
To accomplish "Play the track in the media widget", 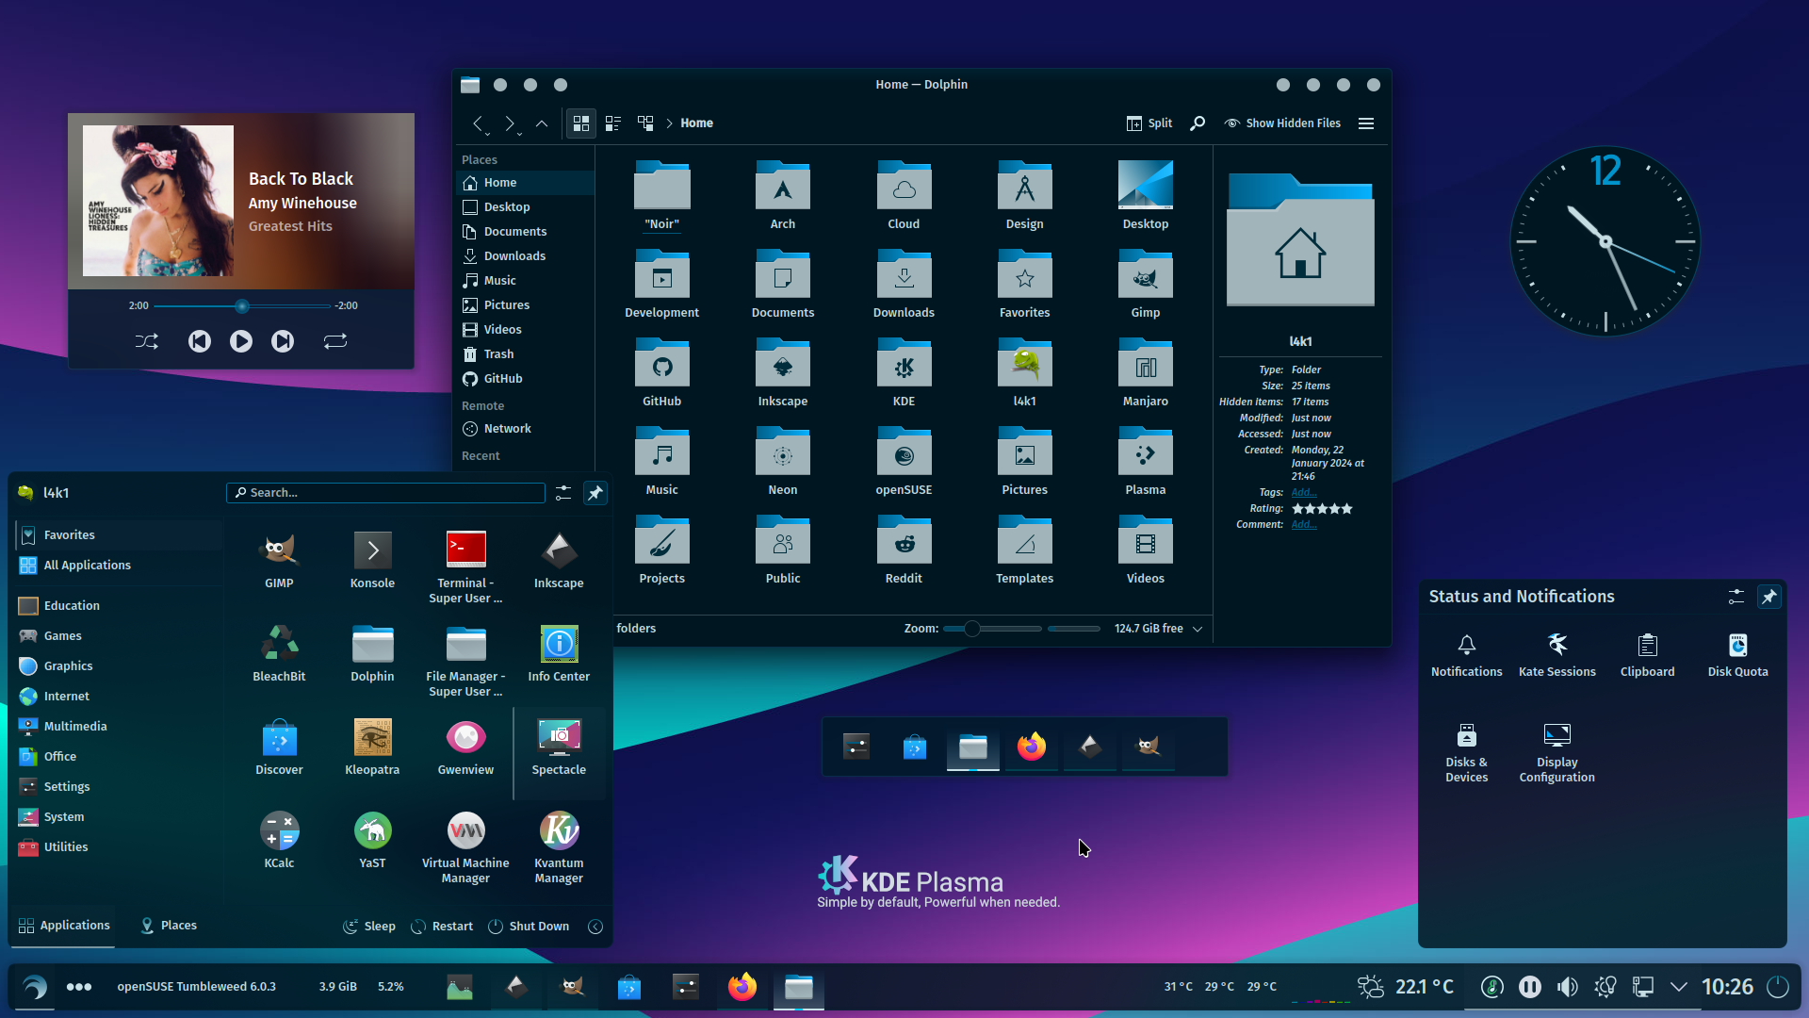I will (241, 341).
